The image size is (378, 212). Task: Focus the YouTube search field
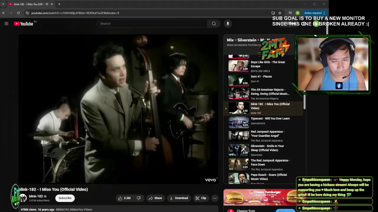152,24
